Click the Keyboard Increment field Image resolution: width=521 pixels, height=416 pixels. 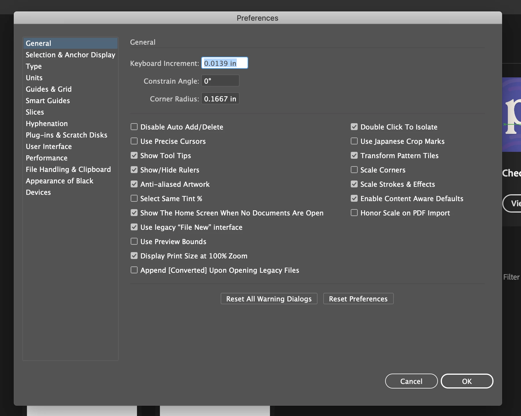[x=225, y=63]
